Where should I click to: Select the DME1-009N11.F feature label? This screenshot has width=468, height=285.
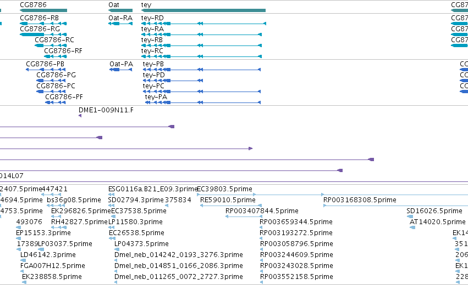click(x=106, y=110)
